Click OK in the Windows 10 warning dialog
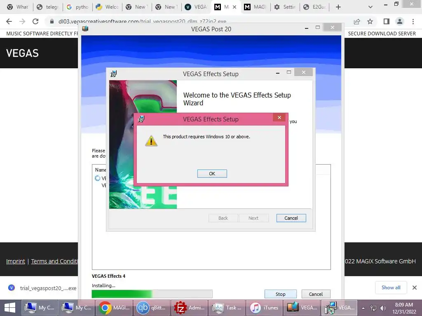 [x=212, y=174]
